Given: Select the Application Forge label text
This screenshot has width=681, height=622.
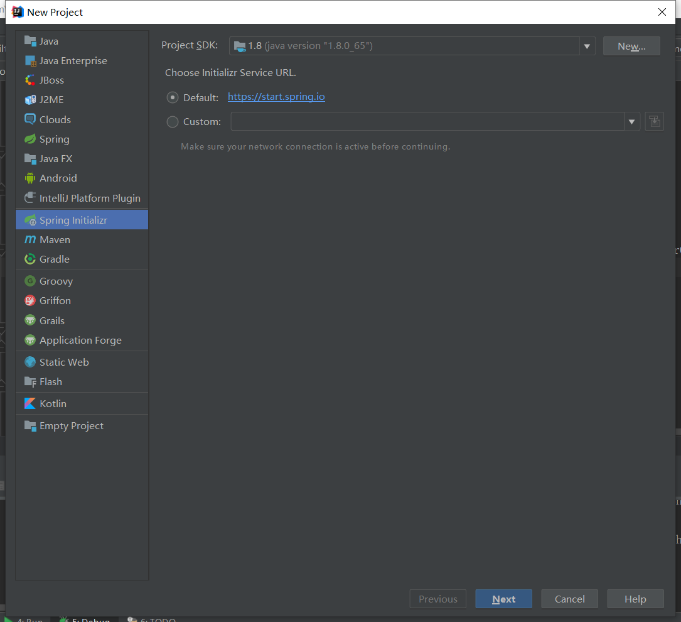Looking at the screenshot, I should [x=80, y=341].
